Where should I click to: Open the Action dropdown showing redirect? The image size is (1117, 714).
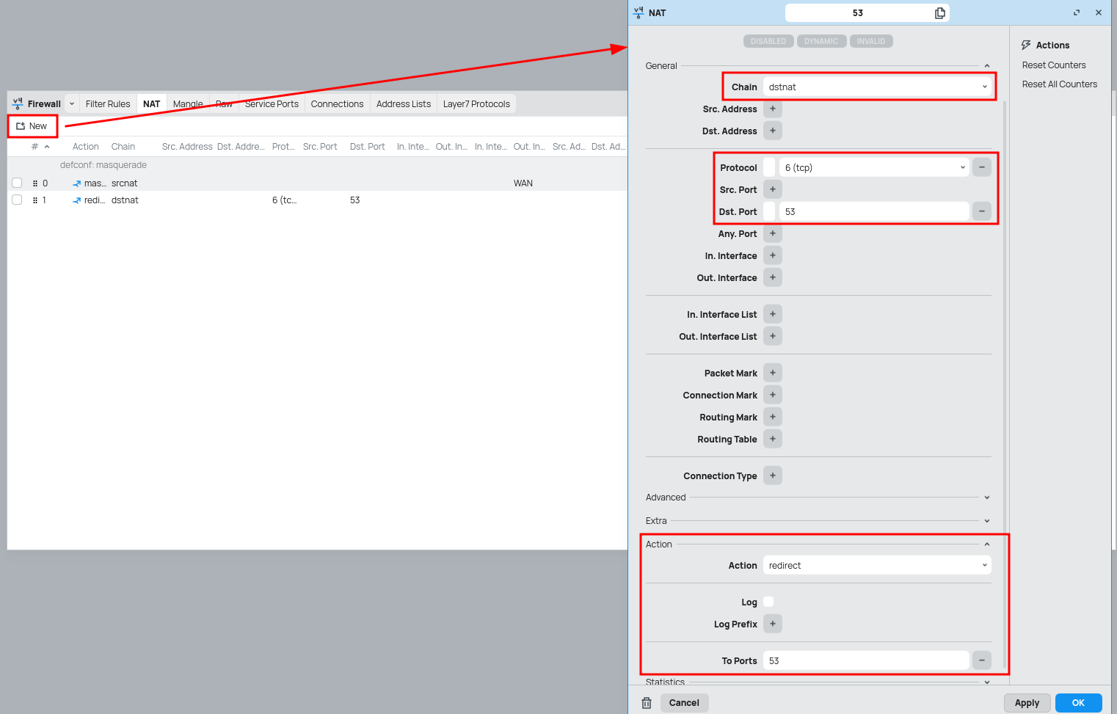(x=877, y=566)
